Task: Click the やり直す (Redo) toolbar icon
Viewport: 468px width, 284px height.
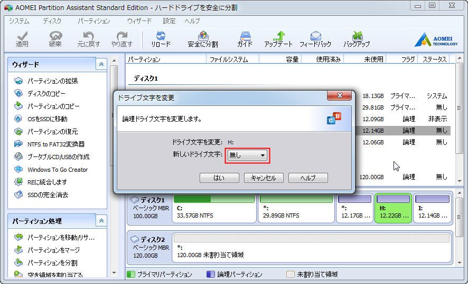Action: click(121, 40)
